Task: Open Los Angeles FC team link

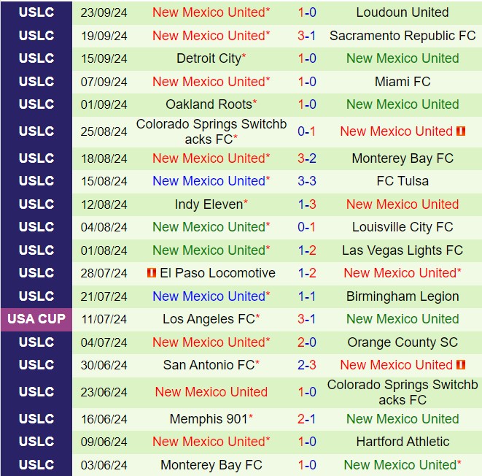Action: pyautogui.click(x=208, y=319)
